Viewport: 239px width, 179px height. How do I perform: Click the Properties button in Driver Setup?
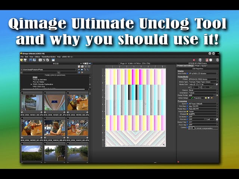pos(196,98)
